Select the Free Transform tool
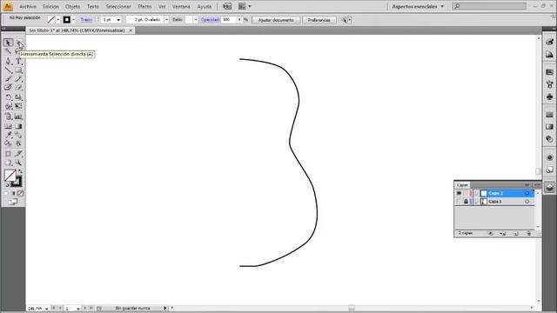The width and height of the screenshot is (557, 313). click(x=18, y=106)
